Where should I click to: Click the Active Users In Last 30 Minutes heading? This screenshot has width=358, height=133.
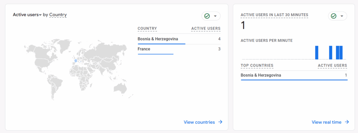274,15
